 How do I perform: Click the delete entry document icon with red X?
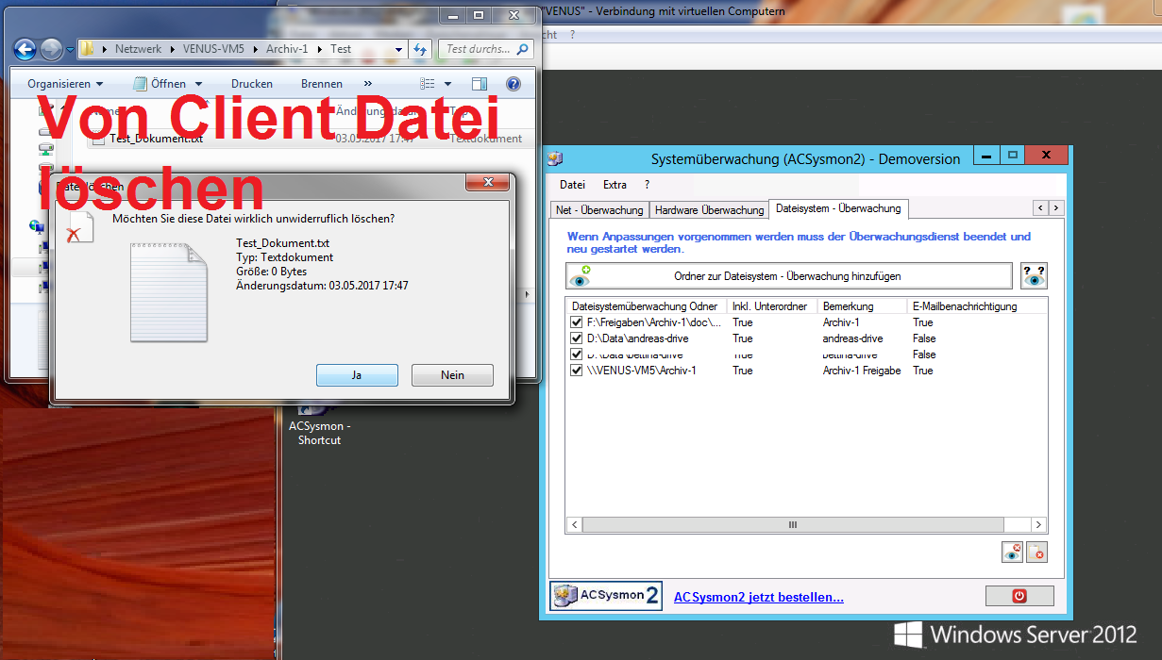[x=1037, y=553]
